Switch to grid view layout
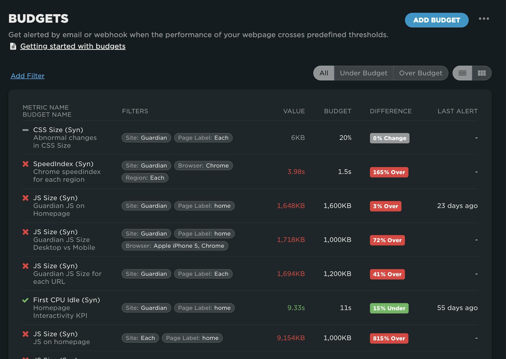This screenshot has width=506, height=359. tap(481, 73)
